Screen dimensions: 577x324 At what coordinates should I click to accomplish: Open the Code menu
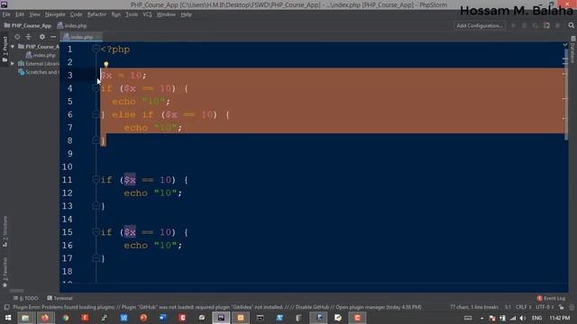coord(76,14)
